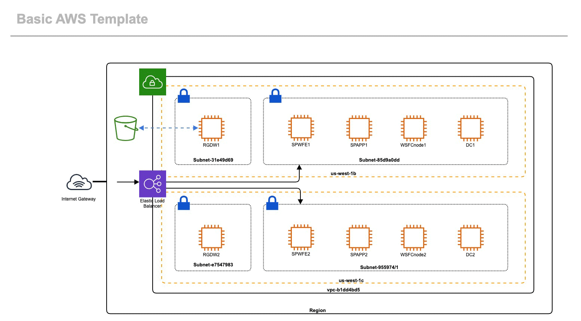Viewport: 581px width, 321px height.
Task: Click the blue lock above Subnet-e7547983
Action: point(184,203)
